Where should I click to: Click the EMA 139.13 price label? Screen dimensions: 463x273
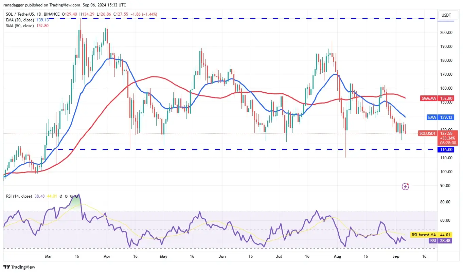pyautogui.click(x=440, y=117)
